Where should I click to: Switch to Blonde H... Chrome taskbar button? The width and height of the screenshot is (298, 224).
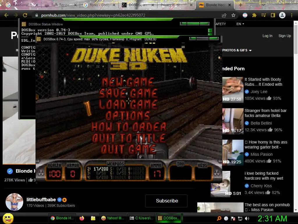click(62, 218)
